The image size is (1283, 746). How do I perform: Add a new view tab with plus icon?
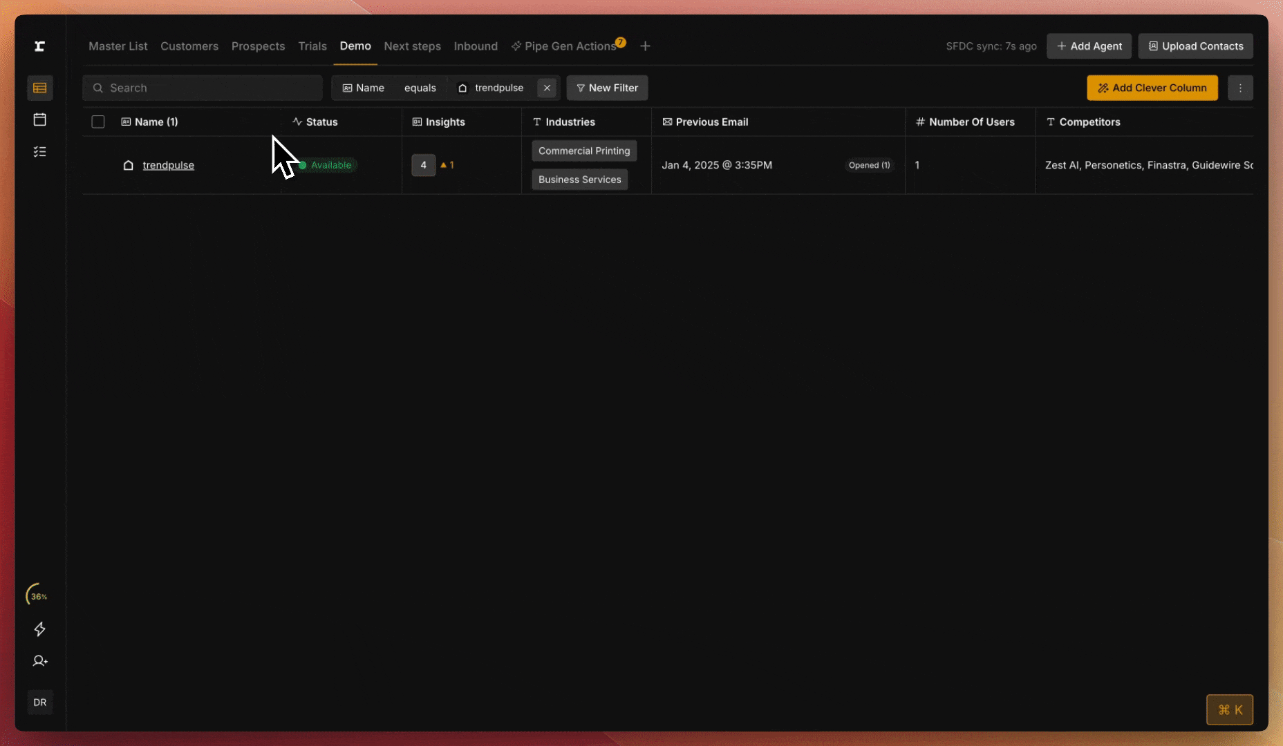[645, 46]
